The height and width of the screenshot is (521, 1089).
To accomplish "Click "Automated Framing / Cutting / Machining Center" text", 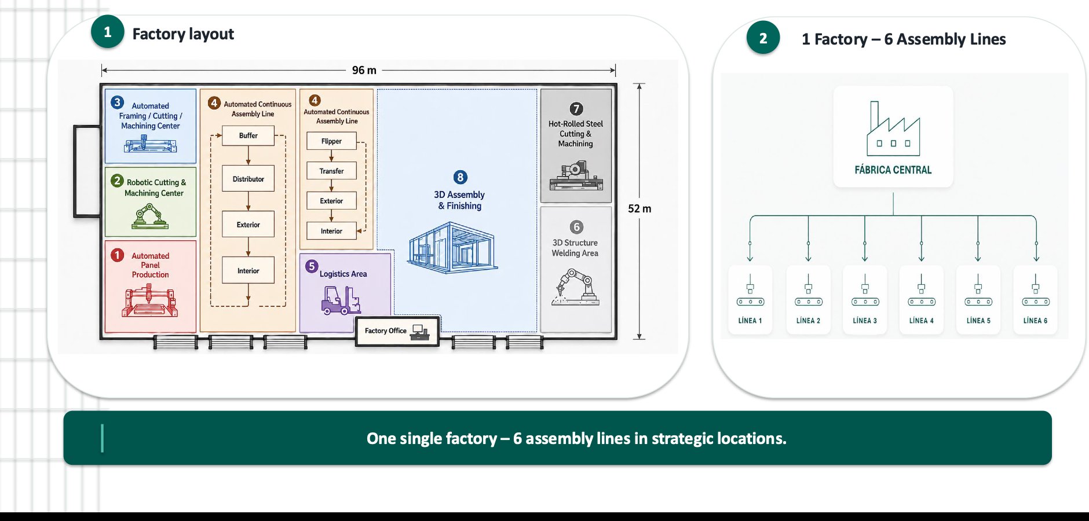I will click(151, 116).
